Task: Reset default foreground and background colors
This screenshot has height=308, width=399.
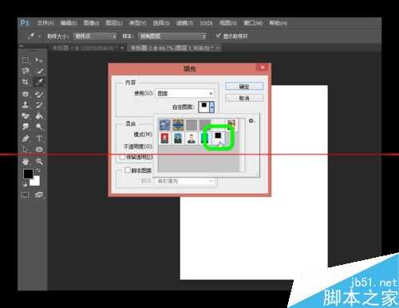Action: click(x=25, y=184)
